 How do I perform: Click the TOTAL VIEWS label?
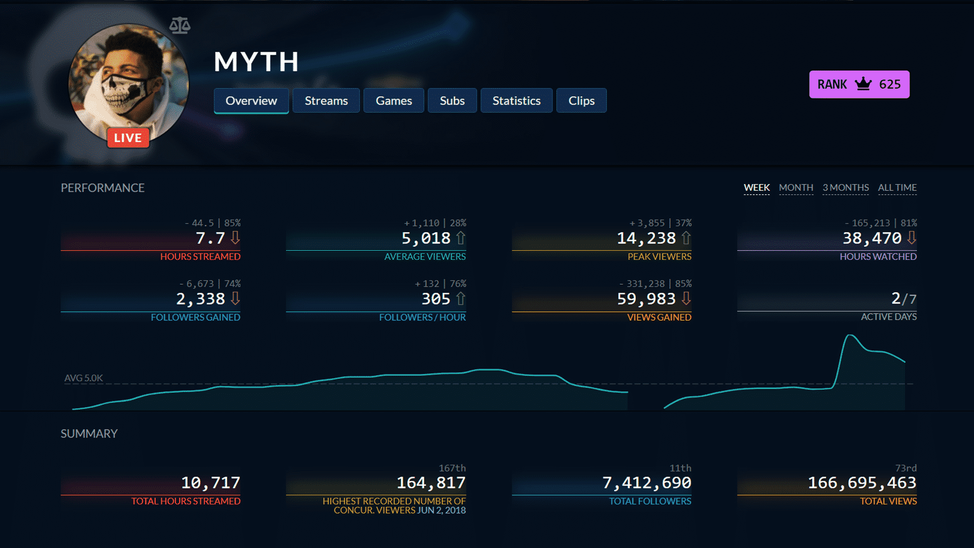888,501
